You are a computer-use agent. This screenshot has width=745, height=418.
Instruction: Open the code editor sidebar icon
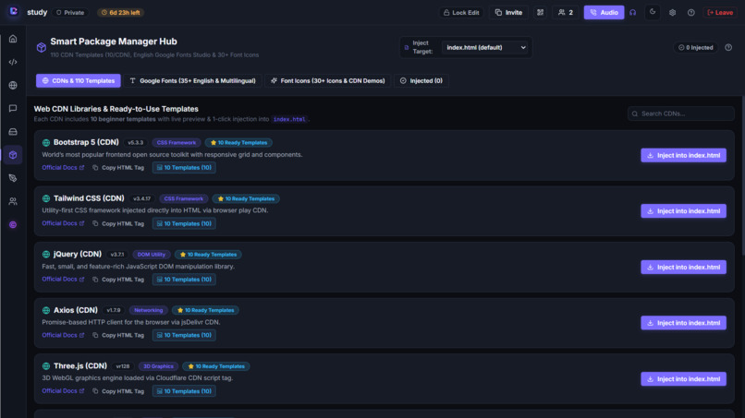[x=13, y=62]
